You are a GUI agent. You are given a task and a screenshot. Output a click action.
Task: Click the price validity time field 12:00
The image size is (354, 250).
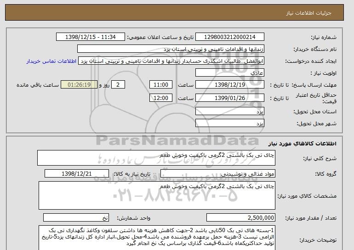coord(161,98)
